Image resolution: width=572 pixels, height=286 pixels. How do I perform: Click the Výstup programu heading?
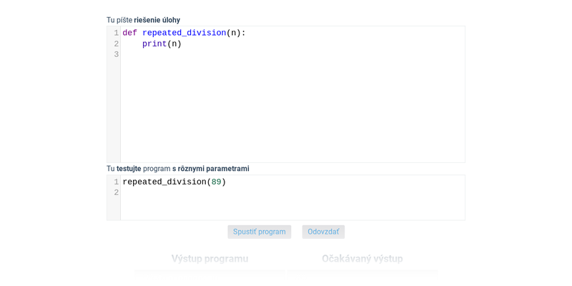(x=209, y=259)
